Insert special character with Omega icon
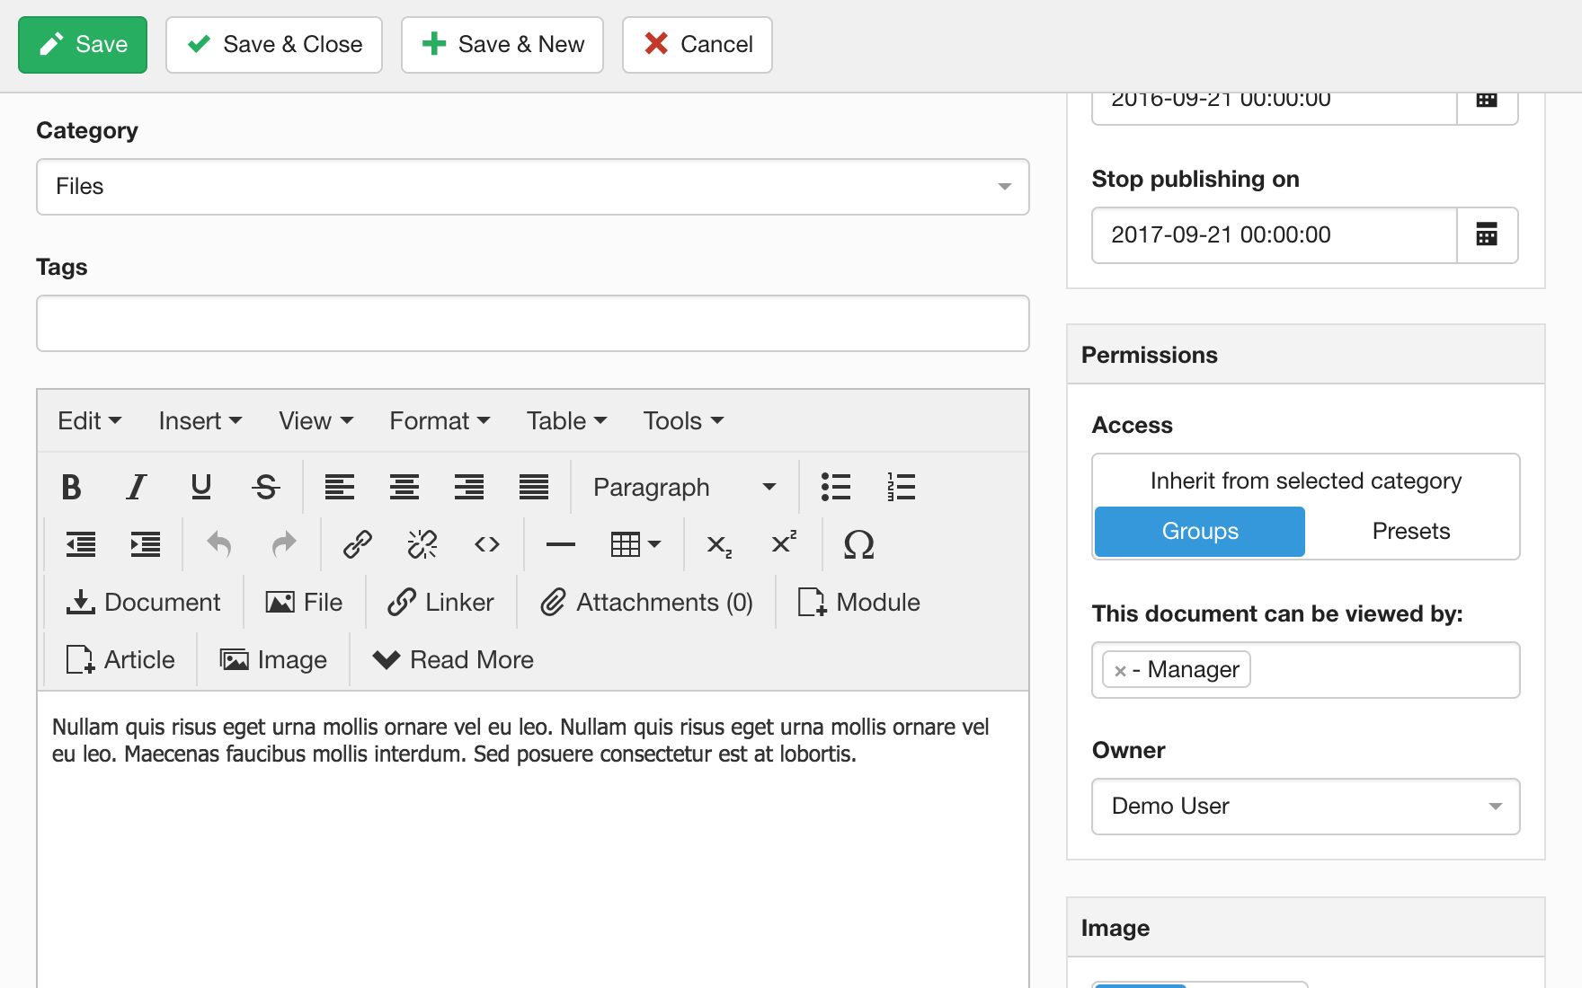 tap(858, 544)
